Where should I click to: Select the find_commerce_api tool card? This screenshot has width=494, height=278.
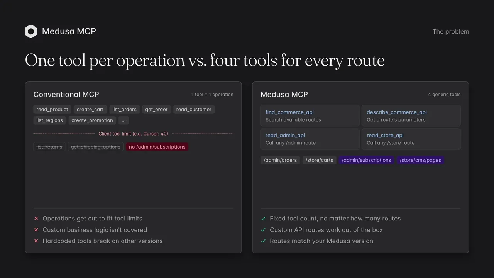[310, 115]
